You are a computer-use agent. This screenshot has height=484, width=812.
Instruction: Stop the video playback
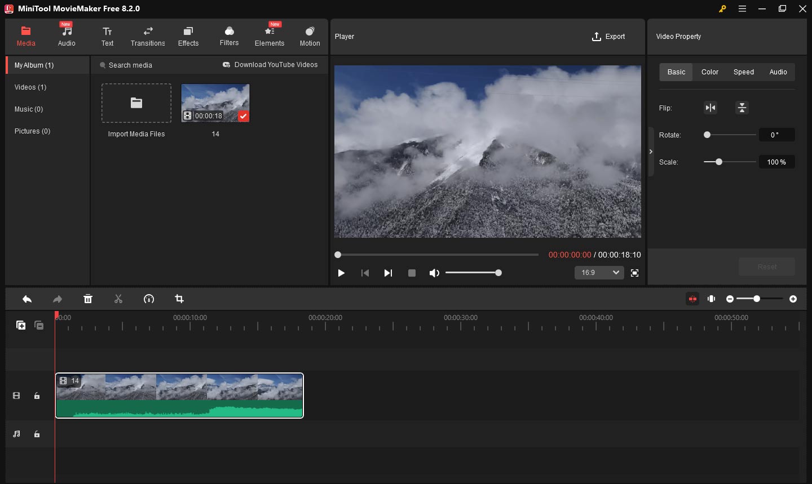coord(412,273)
